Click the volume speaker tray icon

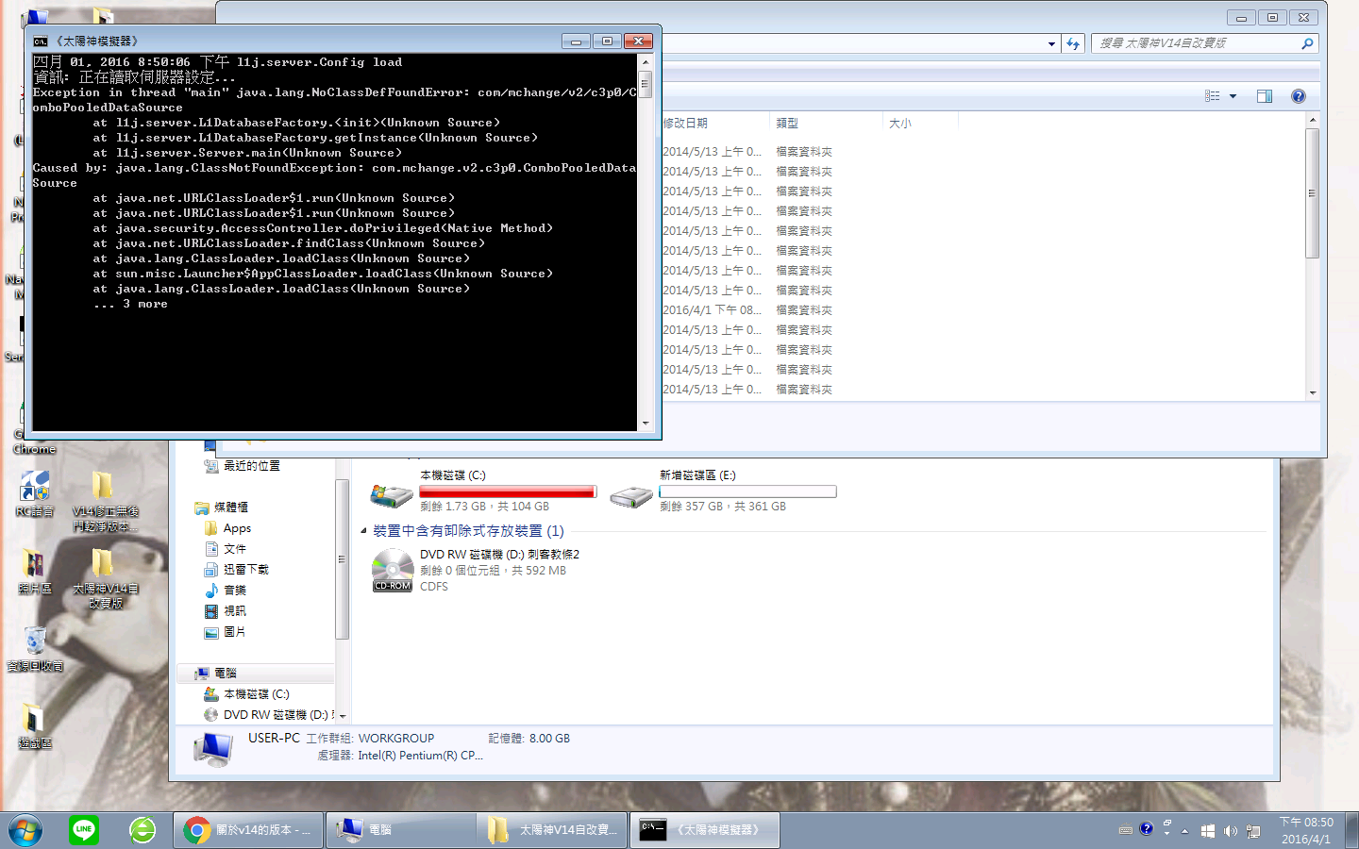(1230, 831)
